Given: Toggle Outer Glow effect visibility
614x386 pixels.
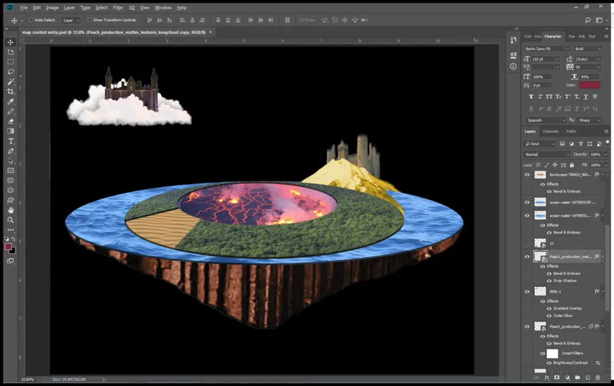Looking at the screenshot, I should [x=549, y=316].
